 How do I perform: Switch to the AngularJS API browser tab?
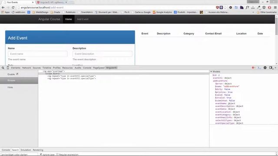52,2
